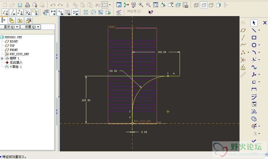This screenshot has width=268, height=159.
Task: Switch to the Model Tree tab
Action: click(3, 20)
